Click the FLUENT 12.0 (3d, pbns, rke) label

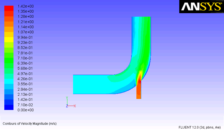199,127
